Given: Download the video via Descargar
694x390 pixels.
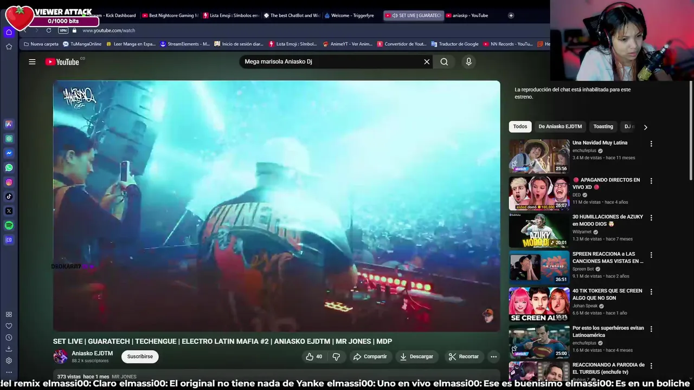Looking at the screenshot, I should coord(416,356).
